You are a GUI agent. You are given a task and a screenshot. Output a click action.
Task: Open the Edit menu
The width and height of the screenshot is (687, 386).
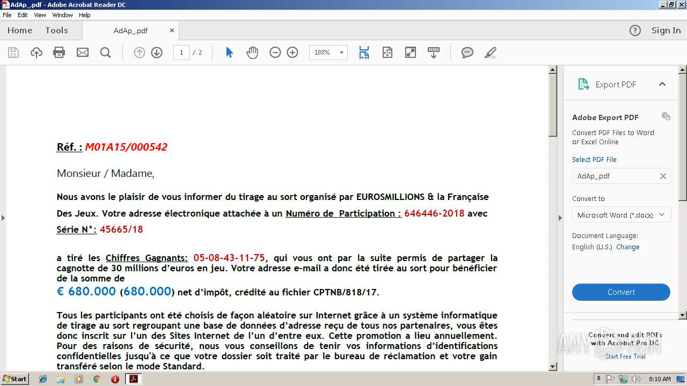23,15
